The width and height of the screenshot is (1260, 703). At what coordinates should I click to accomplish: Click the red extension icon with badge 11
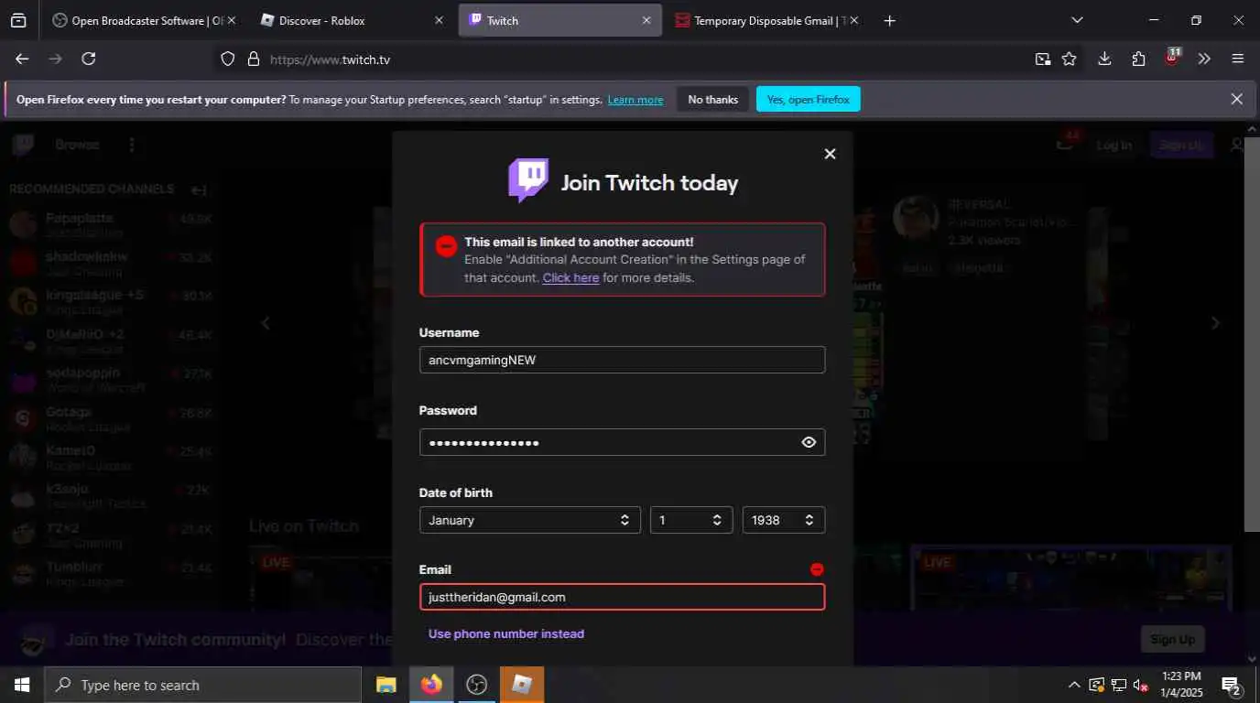1171,58
